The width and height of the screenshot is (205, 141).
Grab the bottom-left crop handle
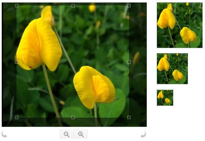click(17, 117)
